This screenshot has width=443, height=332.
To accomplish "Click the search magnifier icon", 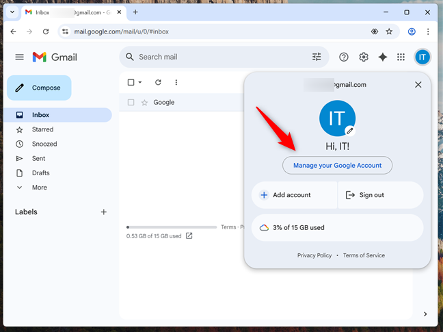I will click(x=130, y=57).
